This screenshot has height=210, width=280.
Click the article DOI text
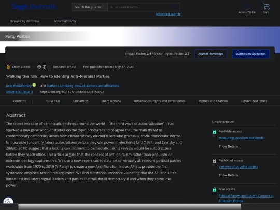[72, 92]
